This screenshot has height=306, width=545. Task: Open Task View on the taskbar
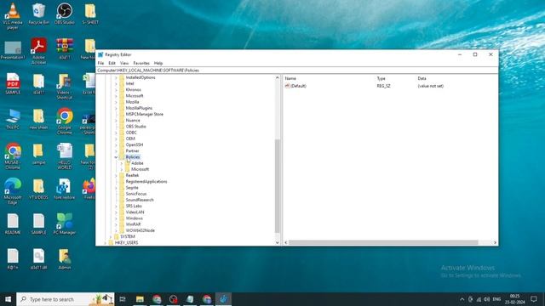point(123,299)
